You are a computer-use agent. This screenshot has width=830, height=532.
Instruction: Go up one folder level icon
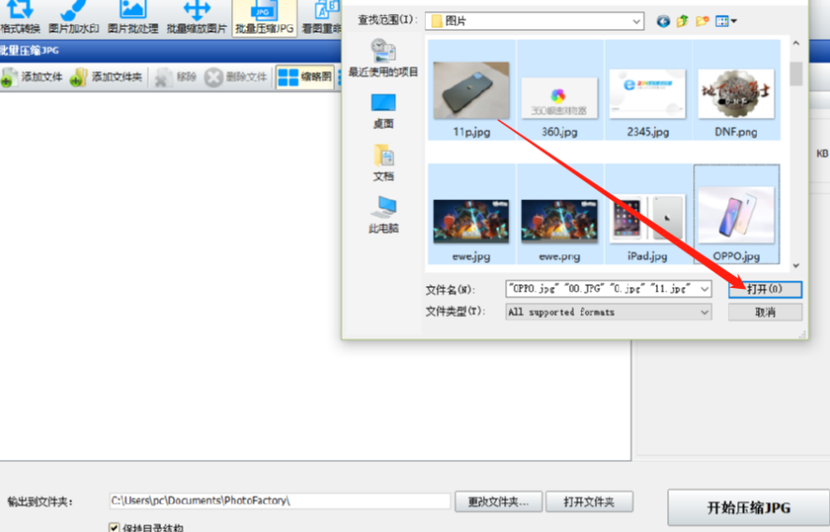[x=683, y=22]
